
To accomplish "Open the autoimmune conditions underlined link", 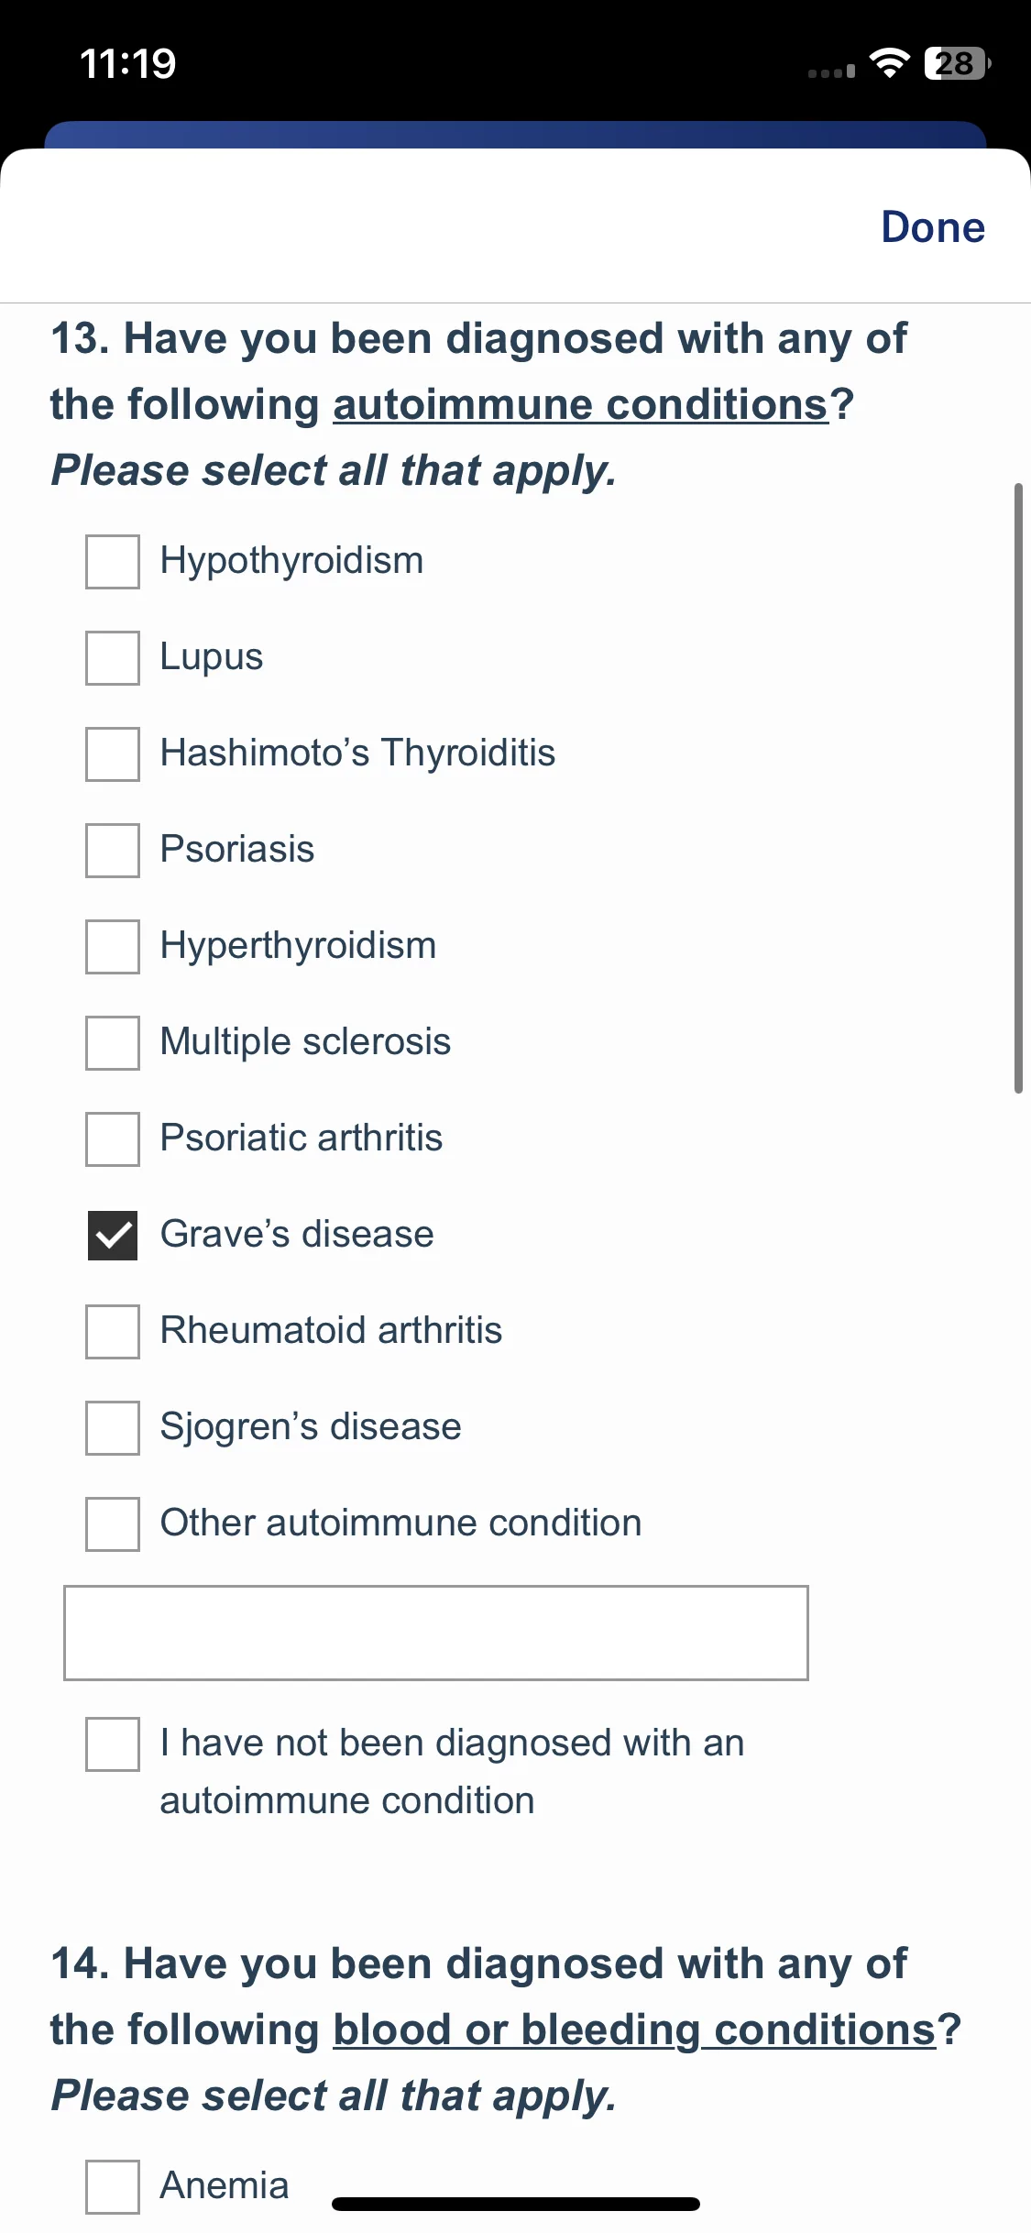I will click(x=581, y=404).
